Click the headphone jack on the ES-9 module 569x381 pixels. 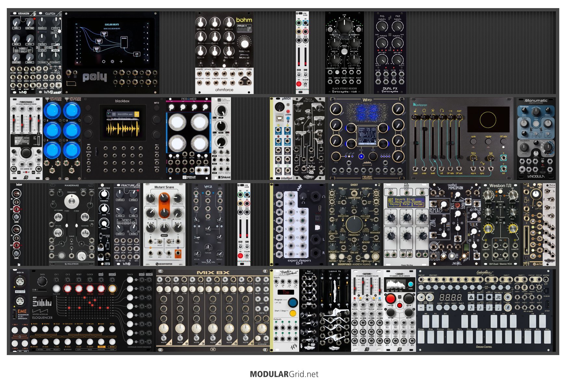tap(315, 196)
